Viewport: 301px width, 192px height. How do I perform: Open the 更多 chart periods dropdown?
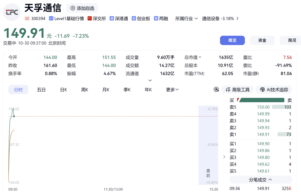(x=172, y=90)
